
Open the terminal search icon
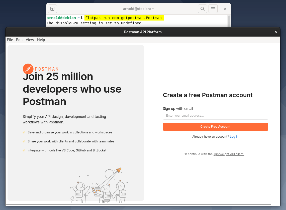coord(202,9)
